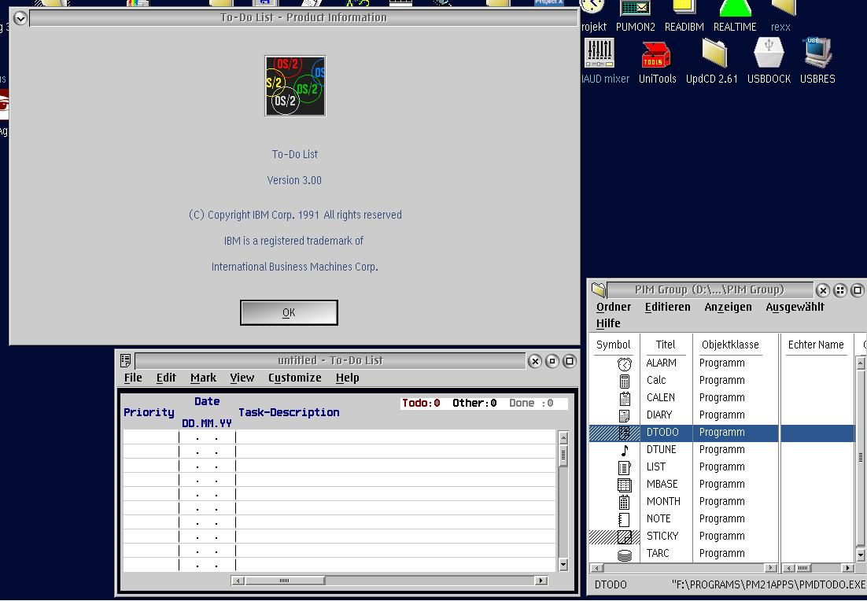Viewport: 867px width, 601px height.
Task: Click the To-Do List window system icon
Action: point(126,360)
